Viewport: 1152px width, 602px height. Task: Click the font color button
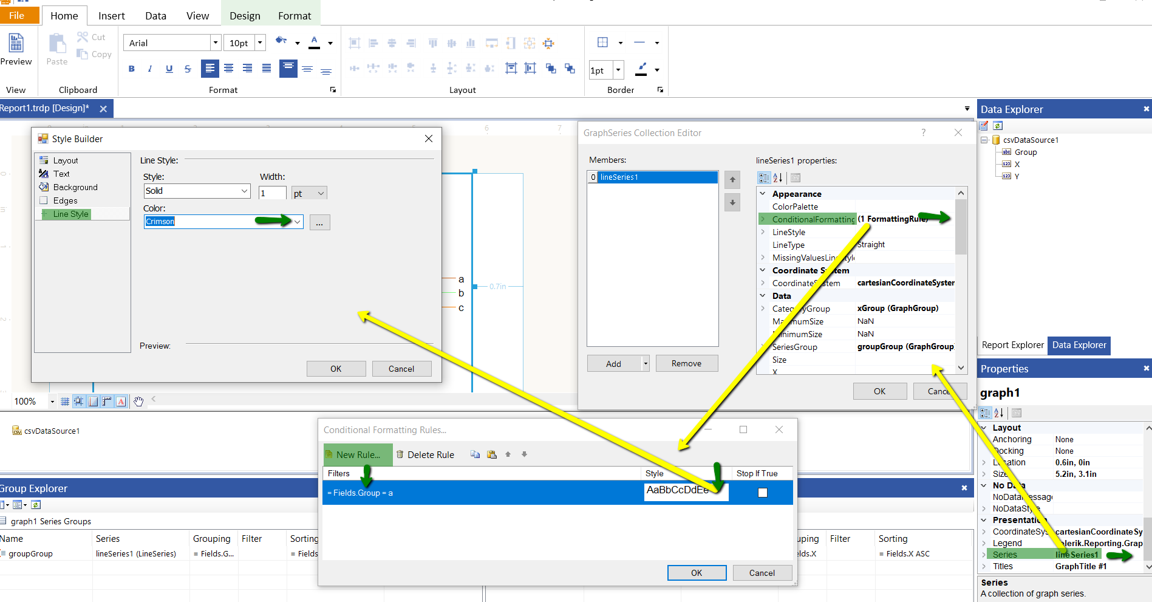(315, 43)
